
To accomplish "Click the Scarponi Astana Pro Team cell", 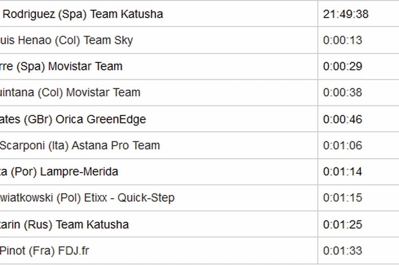I will point(79,146).
